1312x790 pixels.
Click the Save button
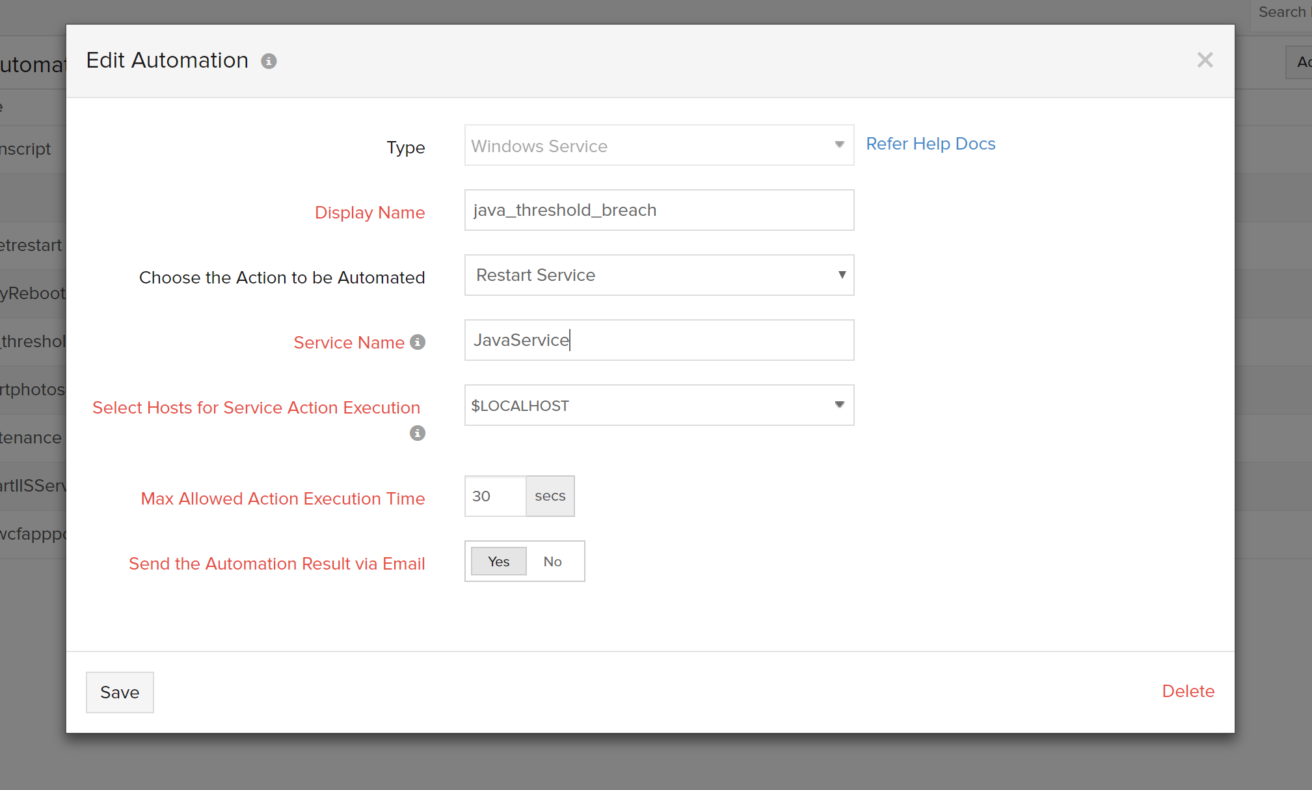(120, 692)
